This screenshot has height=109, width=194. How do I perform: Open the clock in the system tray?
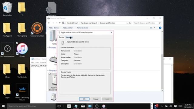(188, 106)
